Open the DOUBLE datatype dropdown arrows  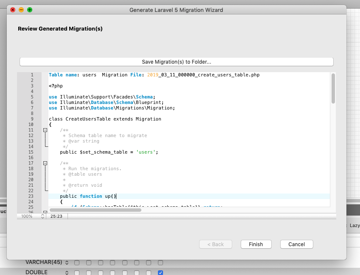pyautogui.click(x=67, y=272)
